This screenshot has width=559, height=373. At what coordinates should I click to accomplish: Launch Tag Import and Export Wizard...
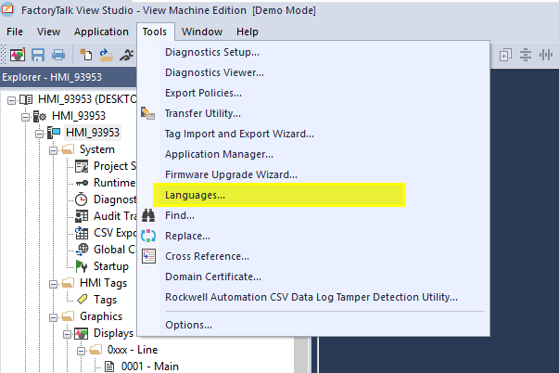313,134
